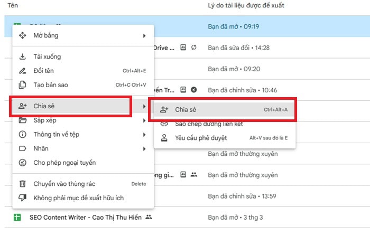
Task: Expand the Mở bằng submenu arrow
Action: click(144, 36)
